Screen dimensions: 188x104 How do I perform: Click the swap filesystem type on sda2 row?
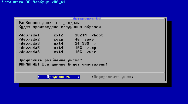(58, 40)
